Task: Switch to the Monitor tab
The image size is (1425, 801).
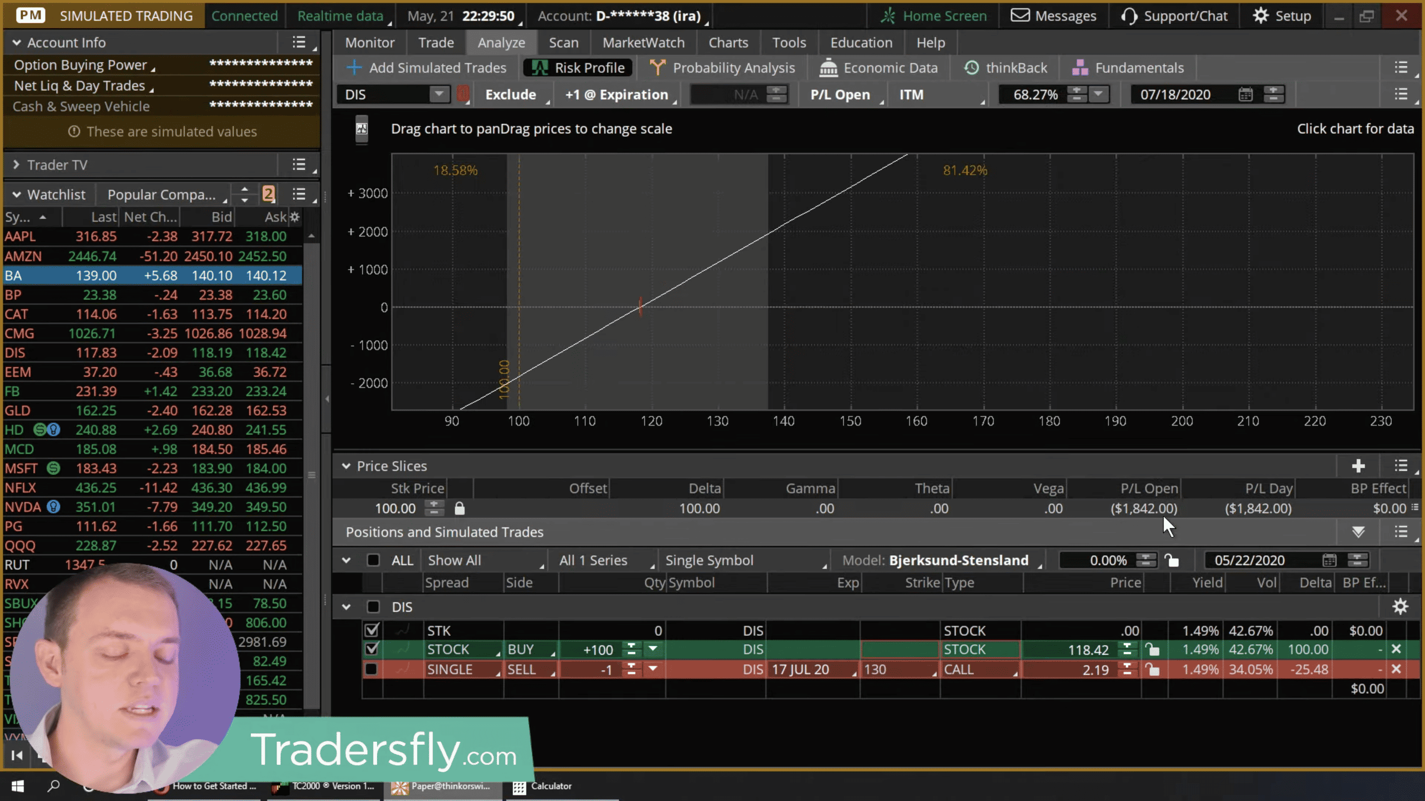Action: 370,43
